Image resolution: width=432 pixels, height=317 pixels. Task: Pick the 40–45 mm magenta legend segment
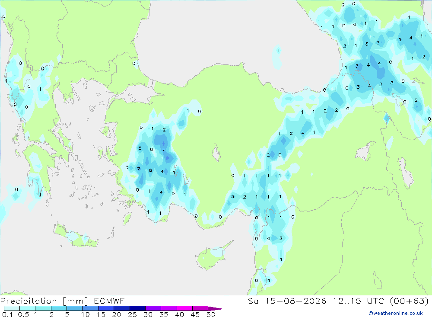pos(184,308)
